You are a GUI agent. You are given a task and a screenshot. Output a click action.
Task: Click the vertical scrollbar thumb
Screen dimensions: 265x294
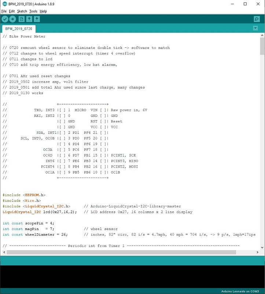click(262, 46)
